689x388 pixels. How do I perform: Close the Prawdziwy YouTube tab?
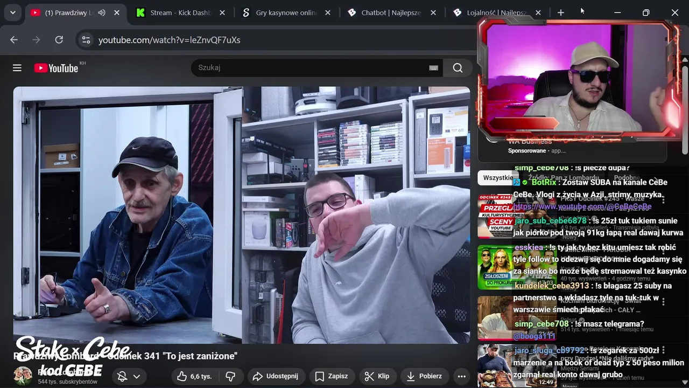point(117,12)
